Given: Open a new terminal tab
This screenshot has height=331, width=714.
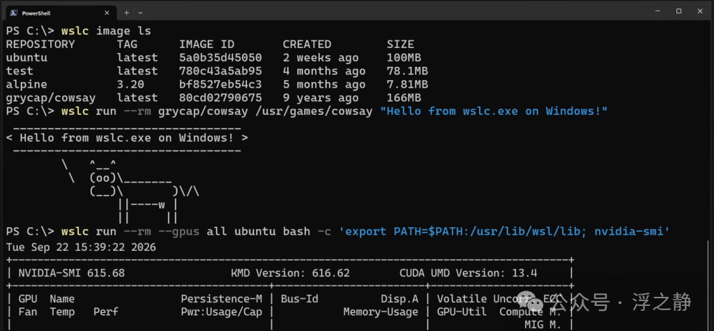Looking at the screenshot, I should (127, 13).
